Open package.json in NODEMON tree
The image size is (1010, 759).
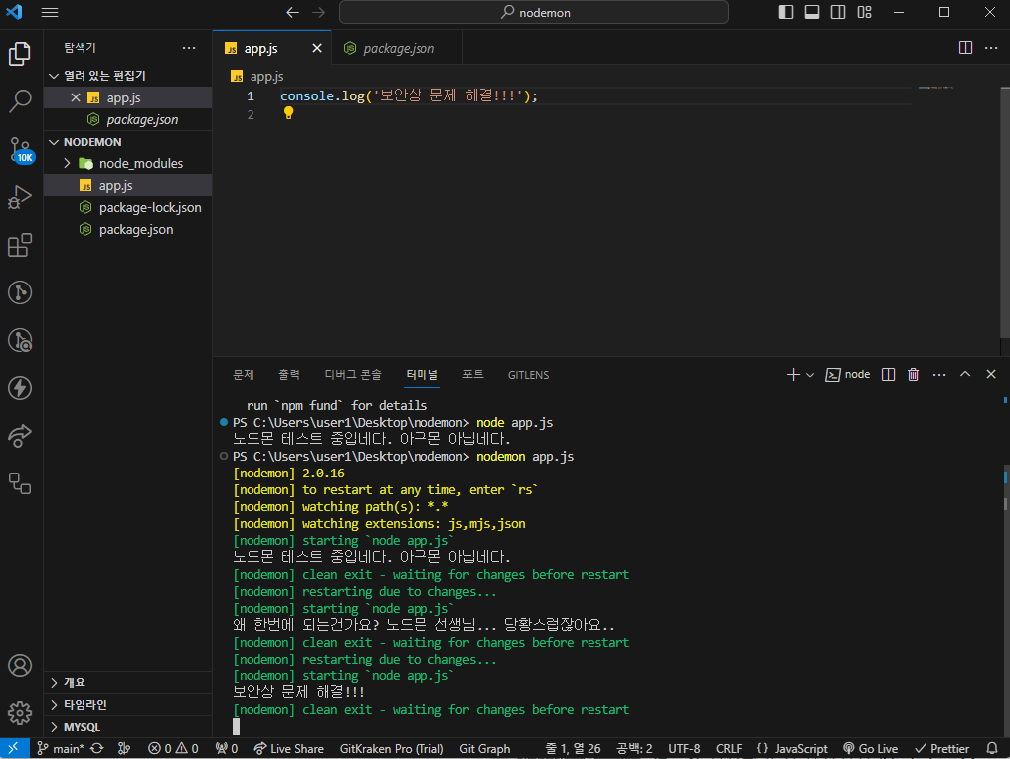point(127,230)
